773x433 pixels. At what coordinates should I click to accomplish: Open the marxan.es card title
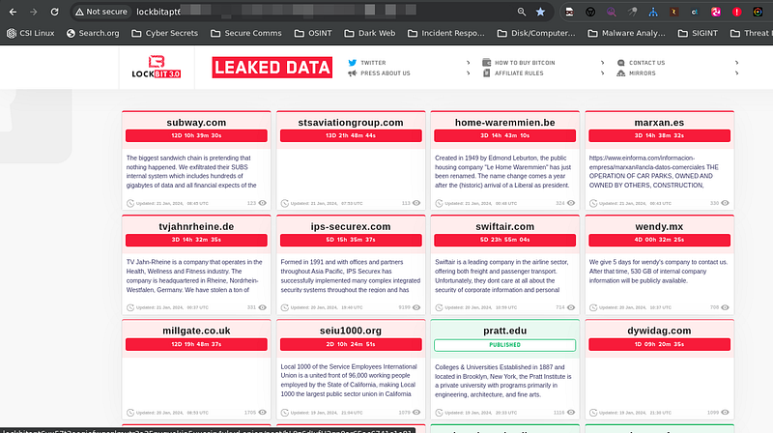click(x=659, y=123)
